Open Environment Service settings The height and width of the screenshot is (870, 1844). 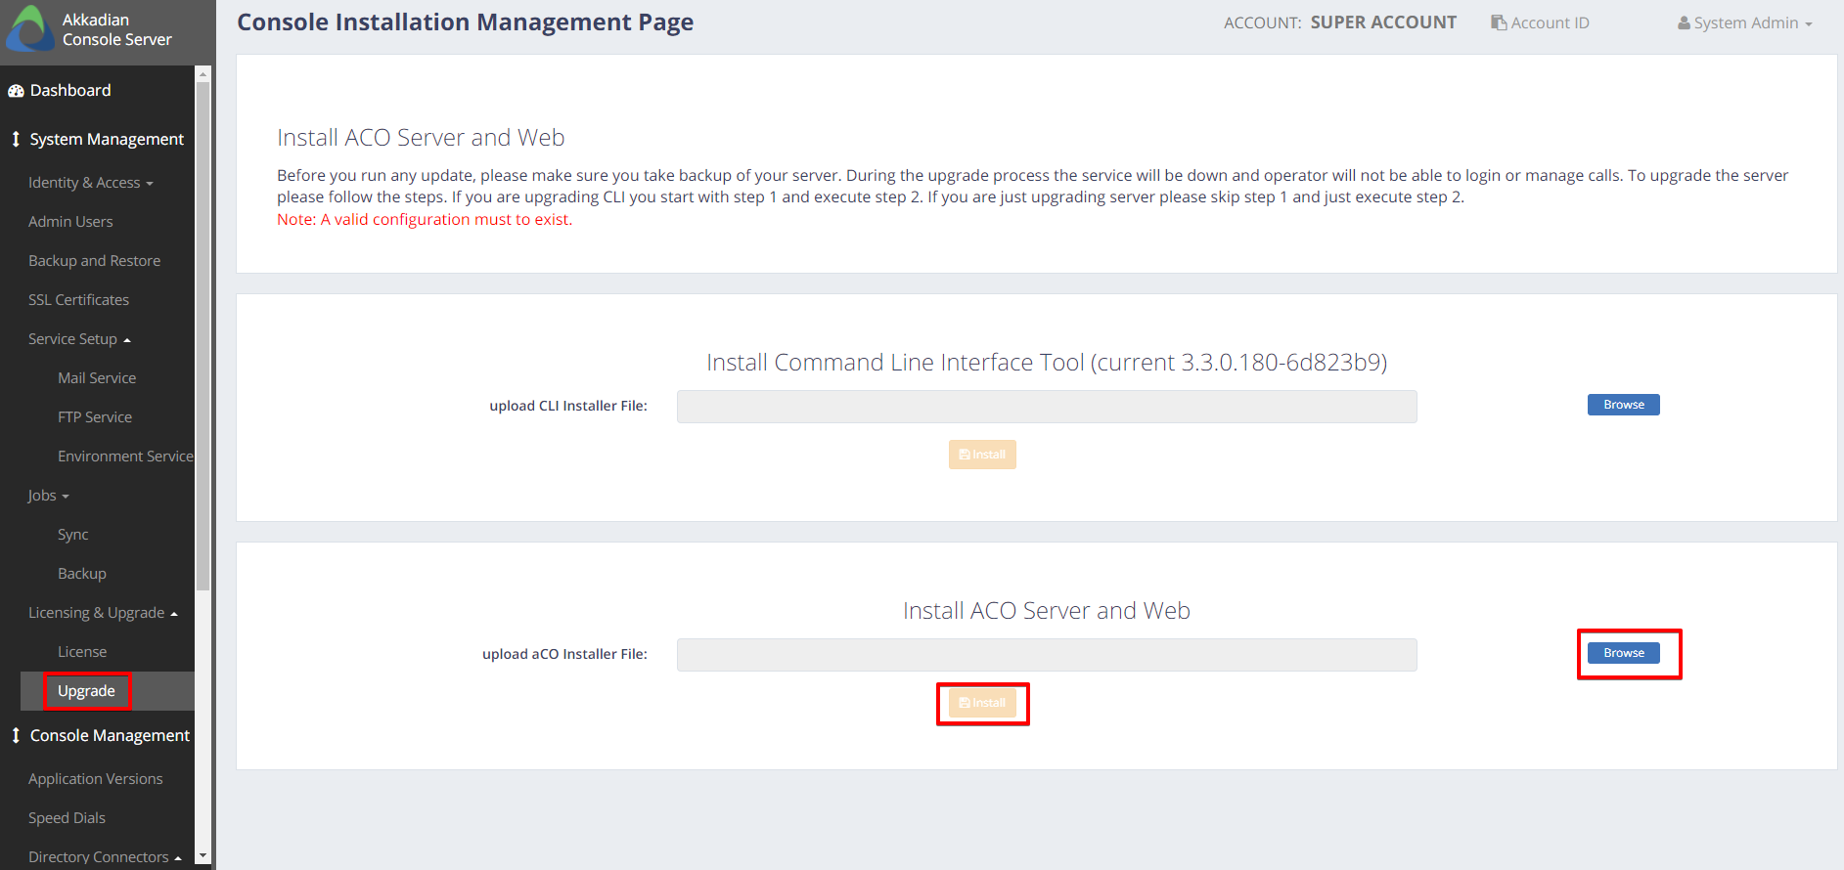coord(125,457)
